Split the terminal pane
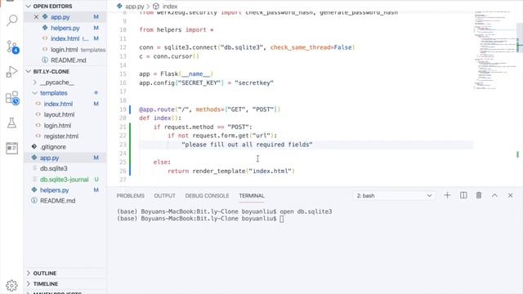This screenshot has height=294, width=523. [463, 195]
